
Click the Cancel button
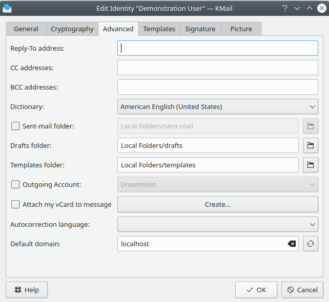pyautogui.click(x=302, y=290)
